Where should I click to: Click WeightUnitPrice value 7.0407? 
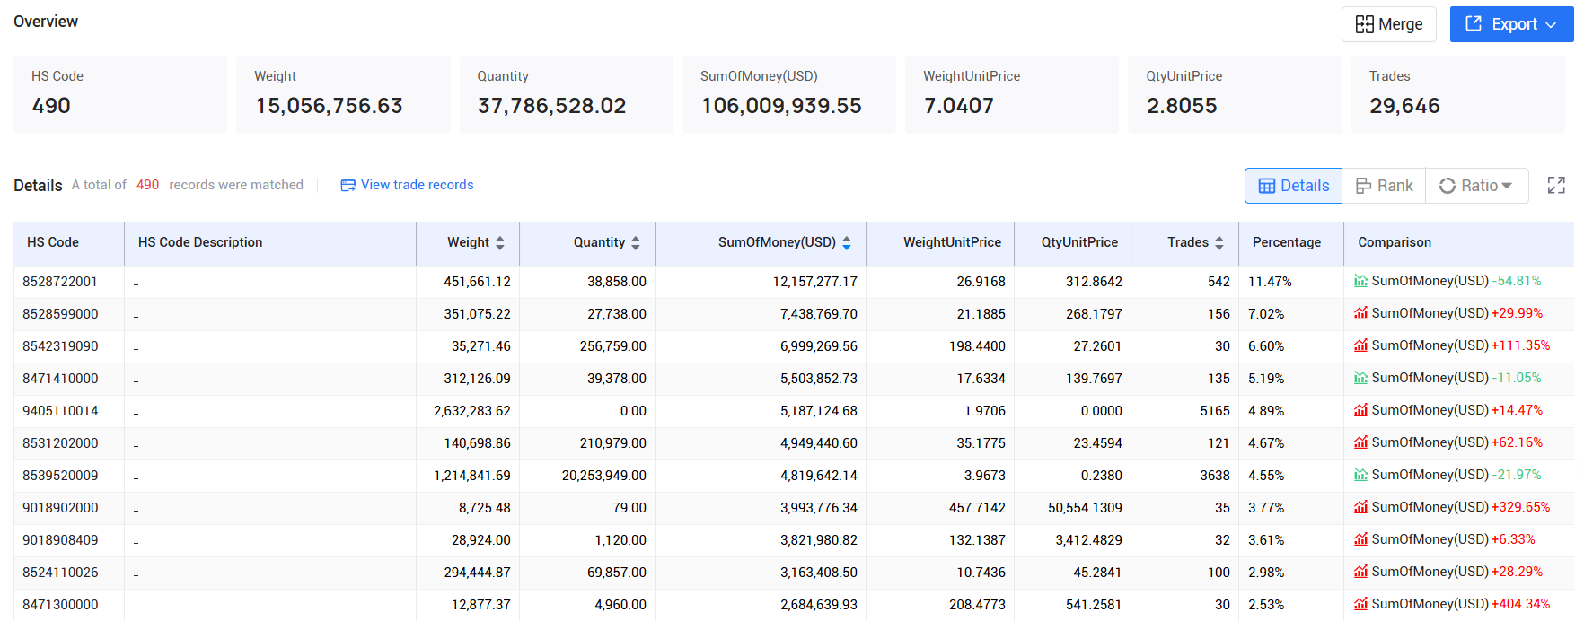pos(959,106)
